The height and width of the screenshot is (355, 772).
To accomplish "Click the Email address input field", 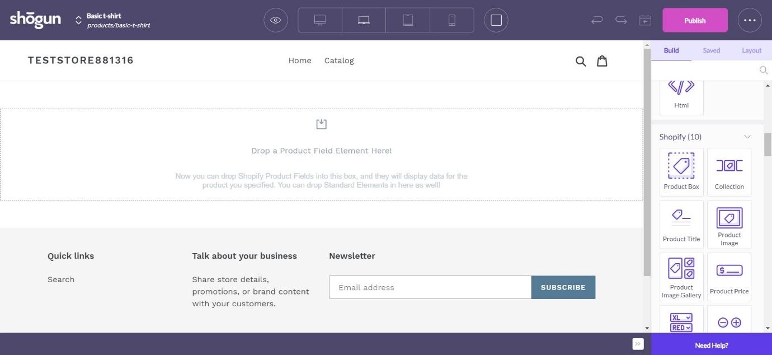I will tap(430, 287).
